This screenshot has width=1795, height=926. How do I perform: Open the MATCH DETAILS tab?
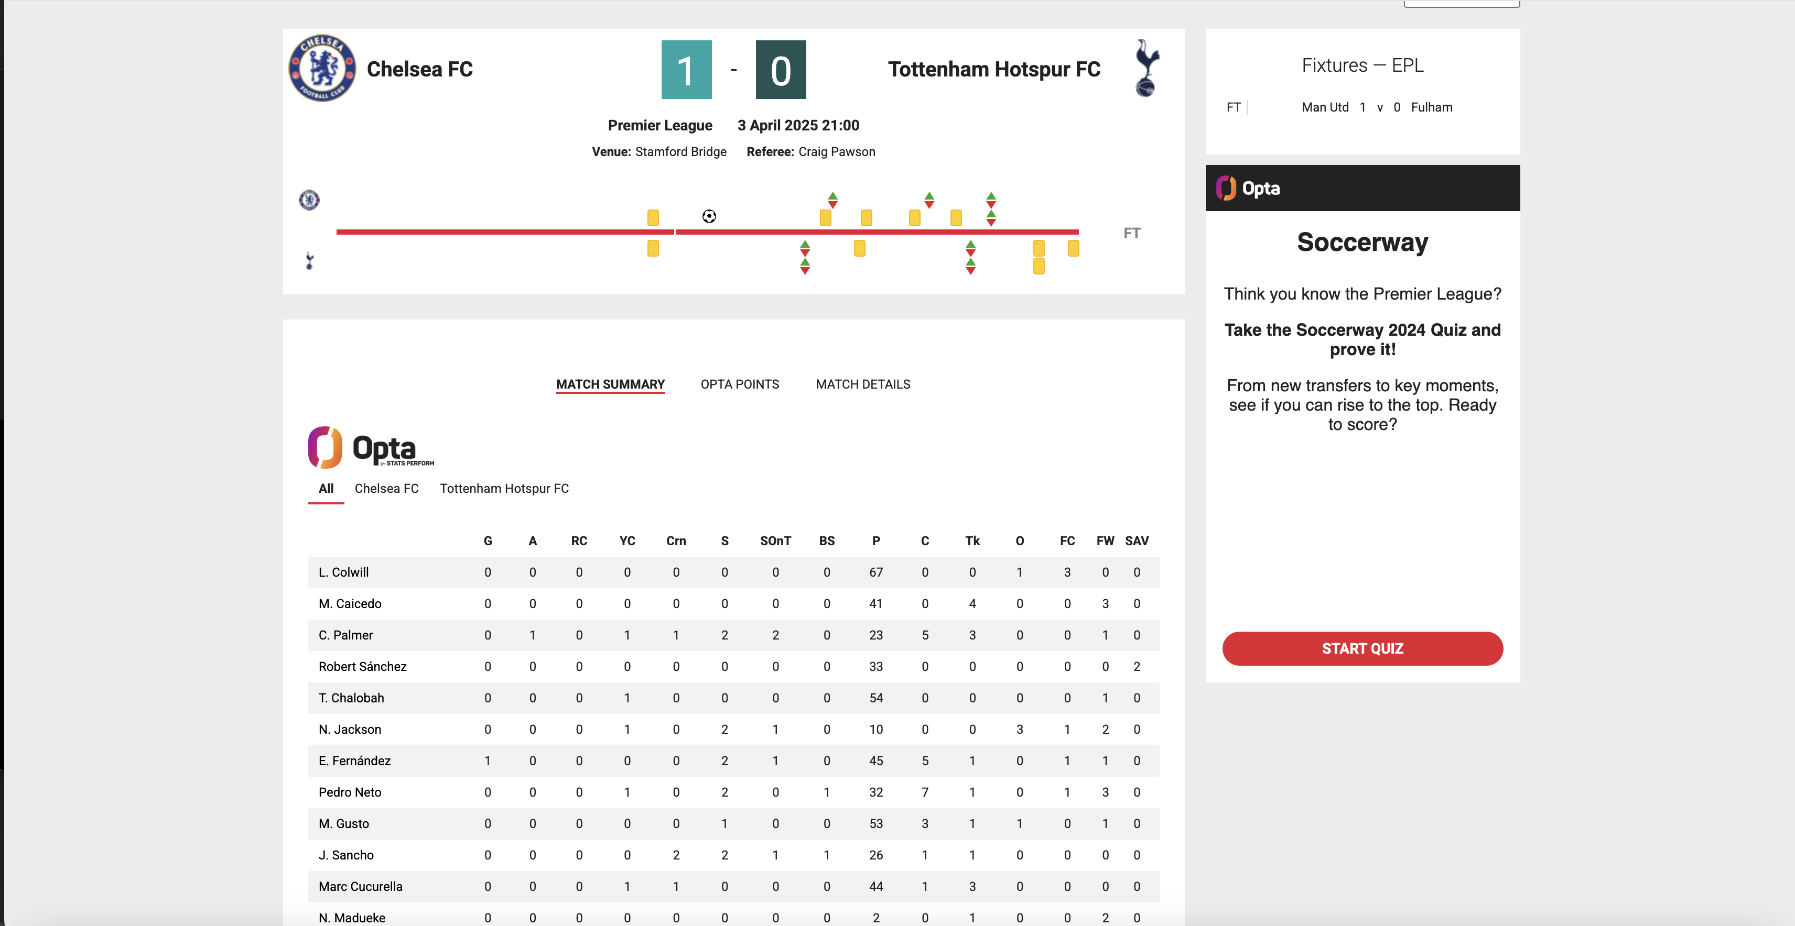pyautogui.click(x=863, y=383)
